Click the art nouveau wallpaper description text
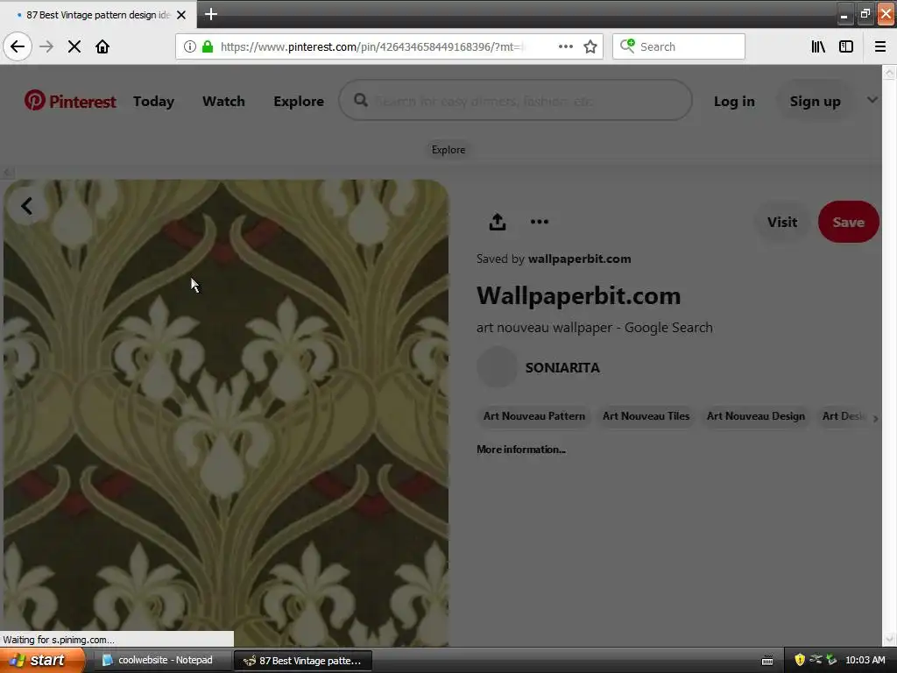Screen dimensions: 897x673 click(x=595, y=328)
